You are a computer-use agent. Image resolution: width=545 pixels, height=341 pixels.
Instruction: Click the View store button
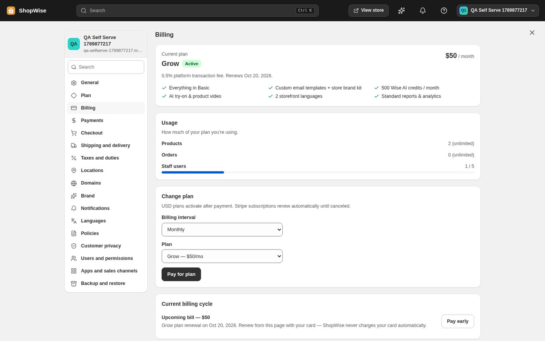point(369,10)
